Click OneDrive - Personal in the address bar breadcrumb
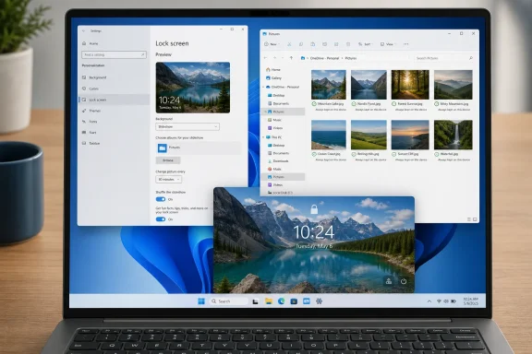532x354 pixels. pyautogui.click(x=324, y=58)
